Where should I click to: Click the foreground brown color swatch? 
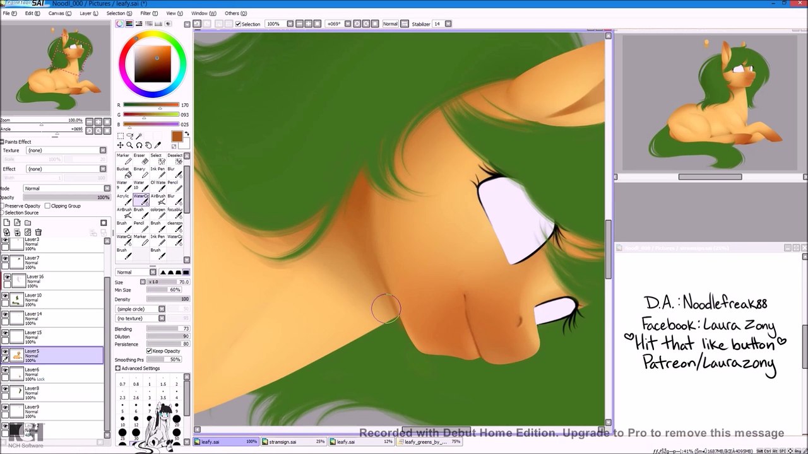point(176,137)
